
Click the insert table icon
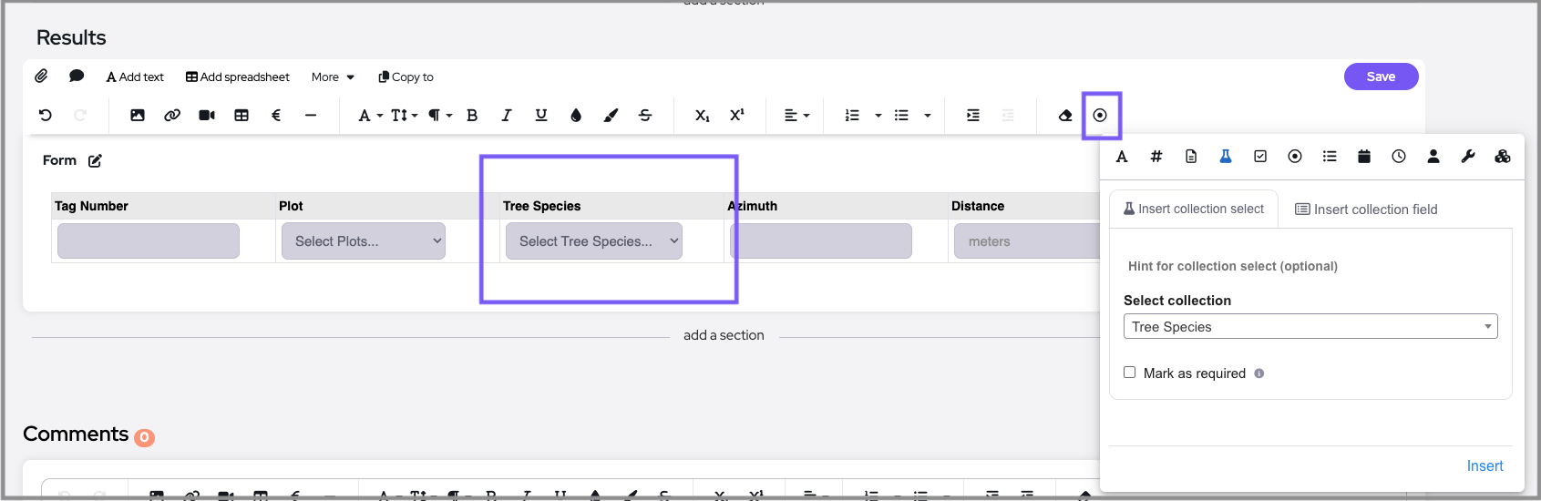coord(241,116)
